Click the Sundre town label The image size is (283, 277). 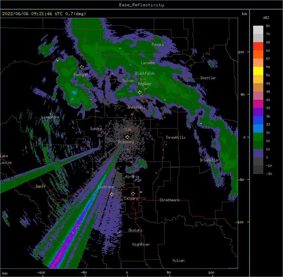pyautogui.click(x=96, y=129)
